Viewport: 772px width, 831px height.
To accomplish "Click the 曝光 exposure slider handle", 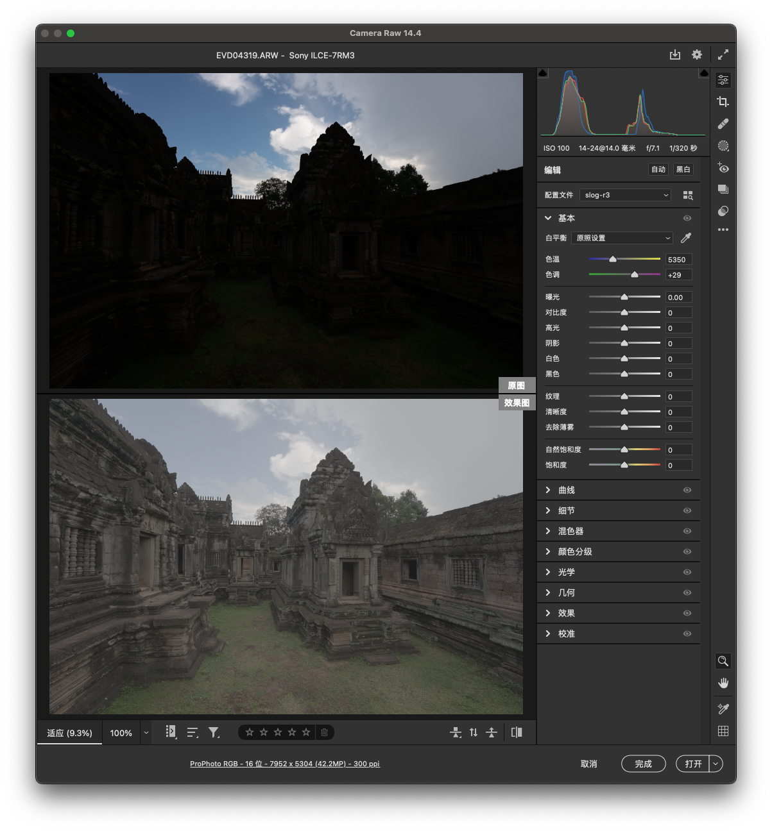I will (x=624, y=297).
